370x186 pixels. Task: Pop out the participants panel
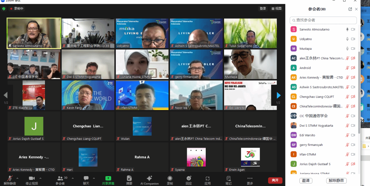point(350,9)
